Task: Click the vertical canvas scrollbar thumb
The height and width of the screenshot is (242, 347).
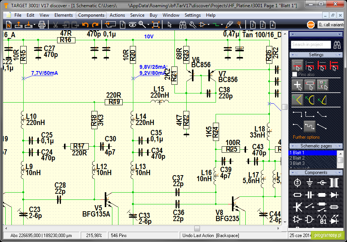Action: point(285,107)
